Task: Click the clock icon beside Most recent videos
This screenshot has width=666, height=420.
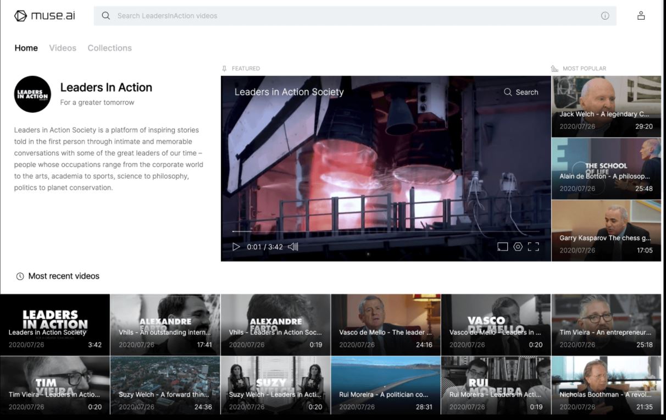Action: [20, 277]
